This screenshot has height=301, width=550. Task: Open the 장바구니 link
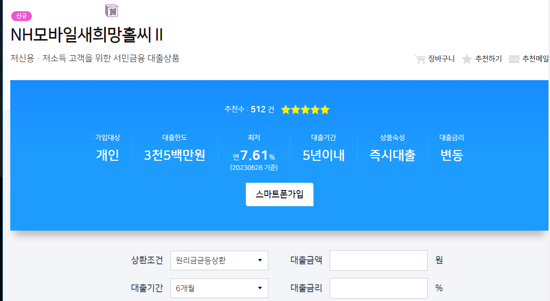441,59
